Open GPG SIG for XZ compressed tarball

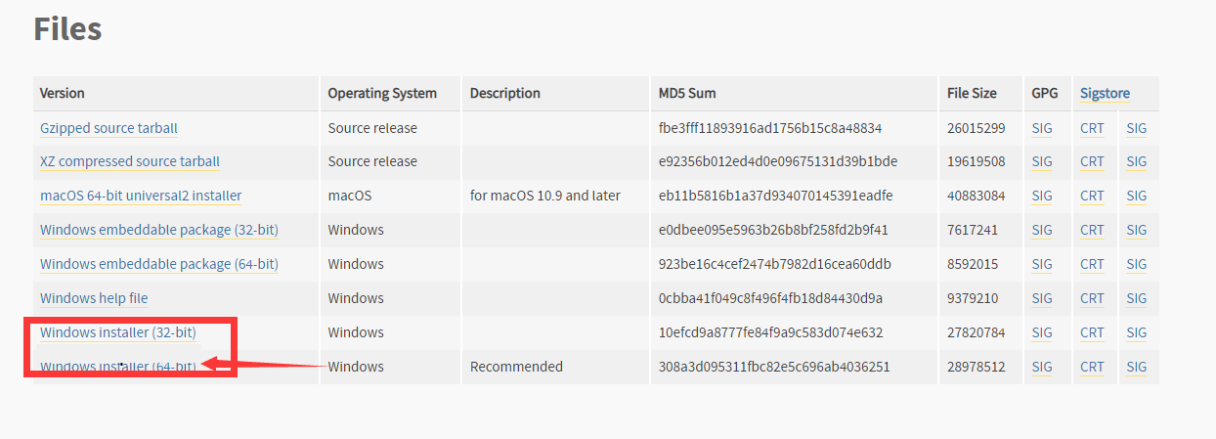point(1042,161)
